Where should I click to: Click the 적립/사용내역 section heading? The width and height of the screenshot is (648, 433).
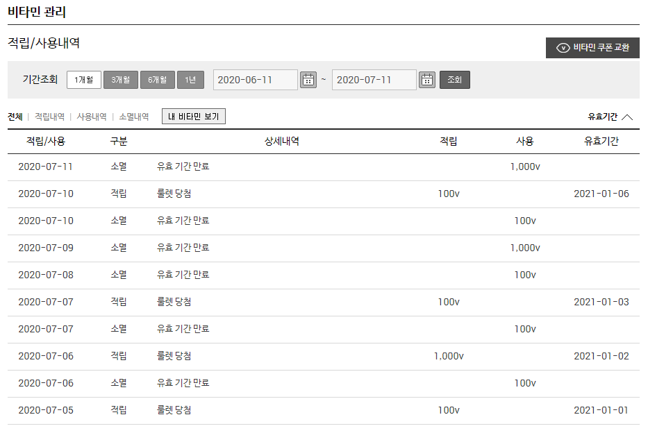pyautogui.click(x=44, y=43)
